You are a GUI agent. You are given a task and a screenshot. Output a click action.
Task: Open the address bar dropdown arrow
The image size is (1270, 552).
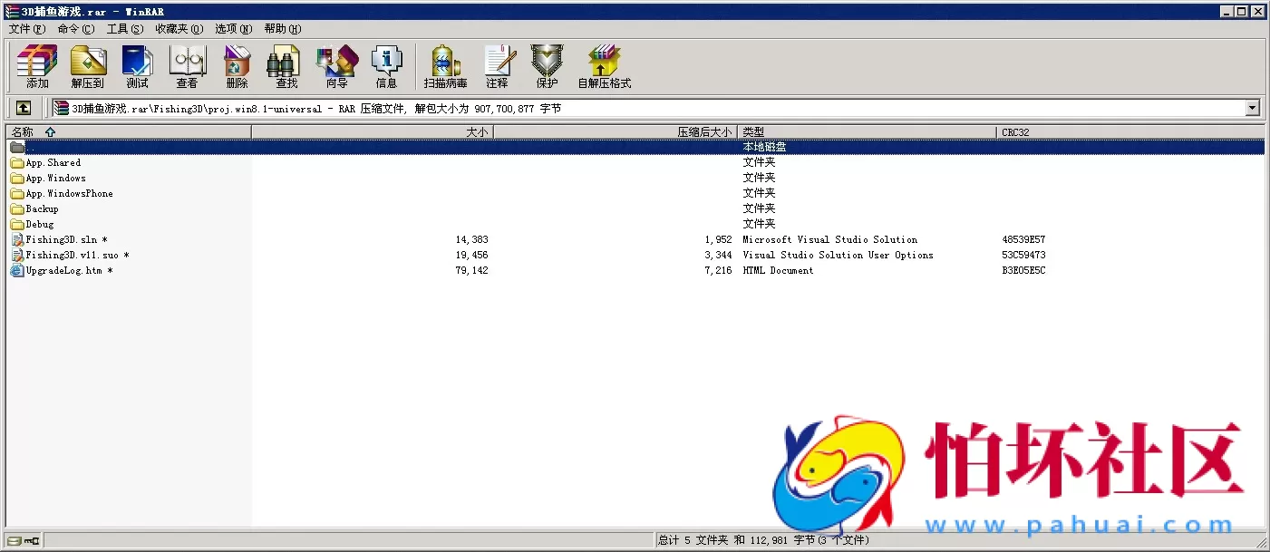pyautogui.click(x=1253, y=108)
